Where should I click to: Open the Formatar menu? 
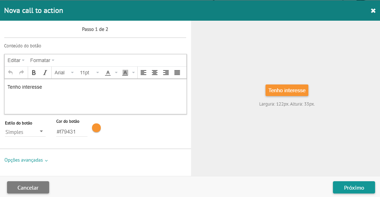pos(42,60)
